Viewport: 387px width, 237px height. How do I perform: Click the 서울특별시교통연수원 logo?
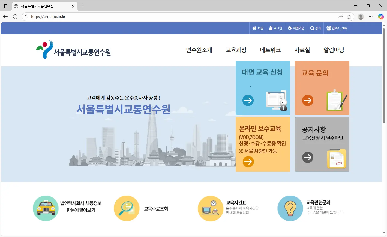[x=74, y=50]
